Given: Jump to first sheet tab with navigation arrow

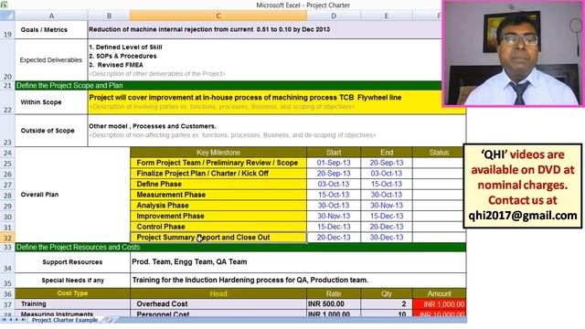Looking at the screenshot, I should tap(4, 320).
